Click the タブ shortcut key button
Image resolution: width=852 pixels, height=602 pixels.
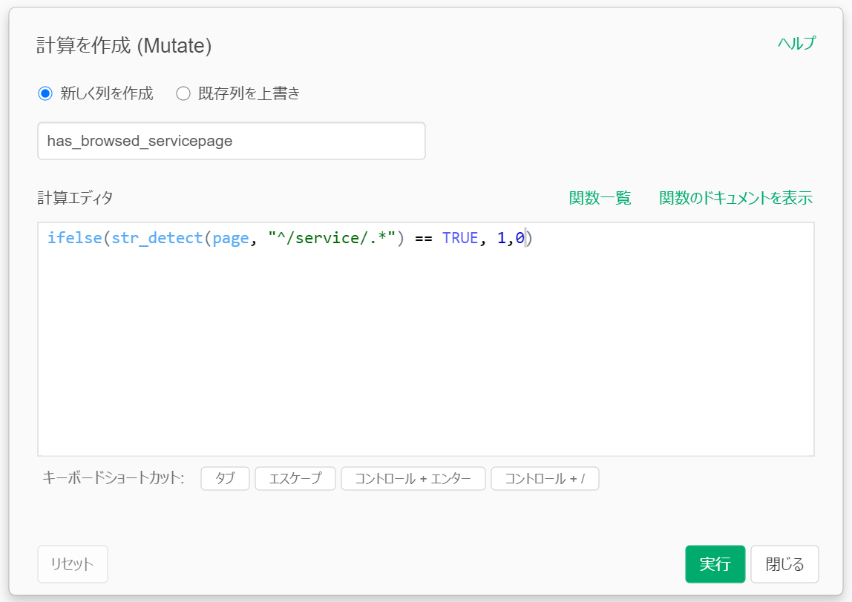(225, 479)
